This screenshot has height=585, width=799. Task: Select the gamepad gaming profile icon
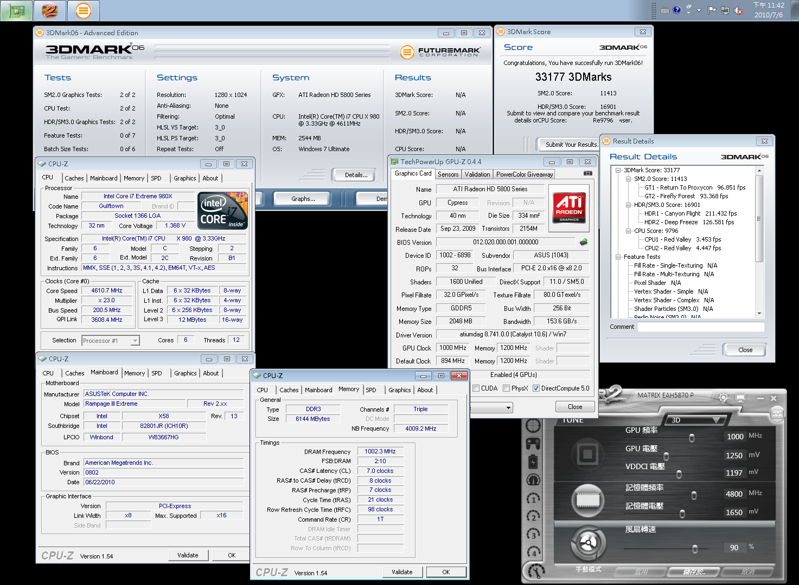(533, 444)
